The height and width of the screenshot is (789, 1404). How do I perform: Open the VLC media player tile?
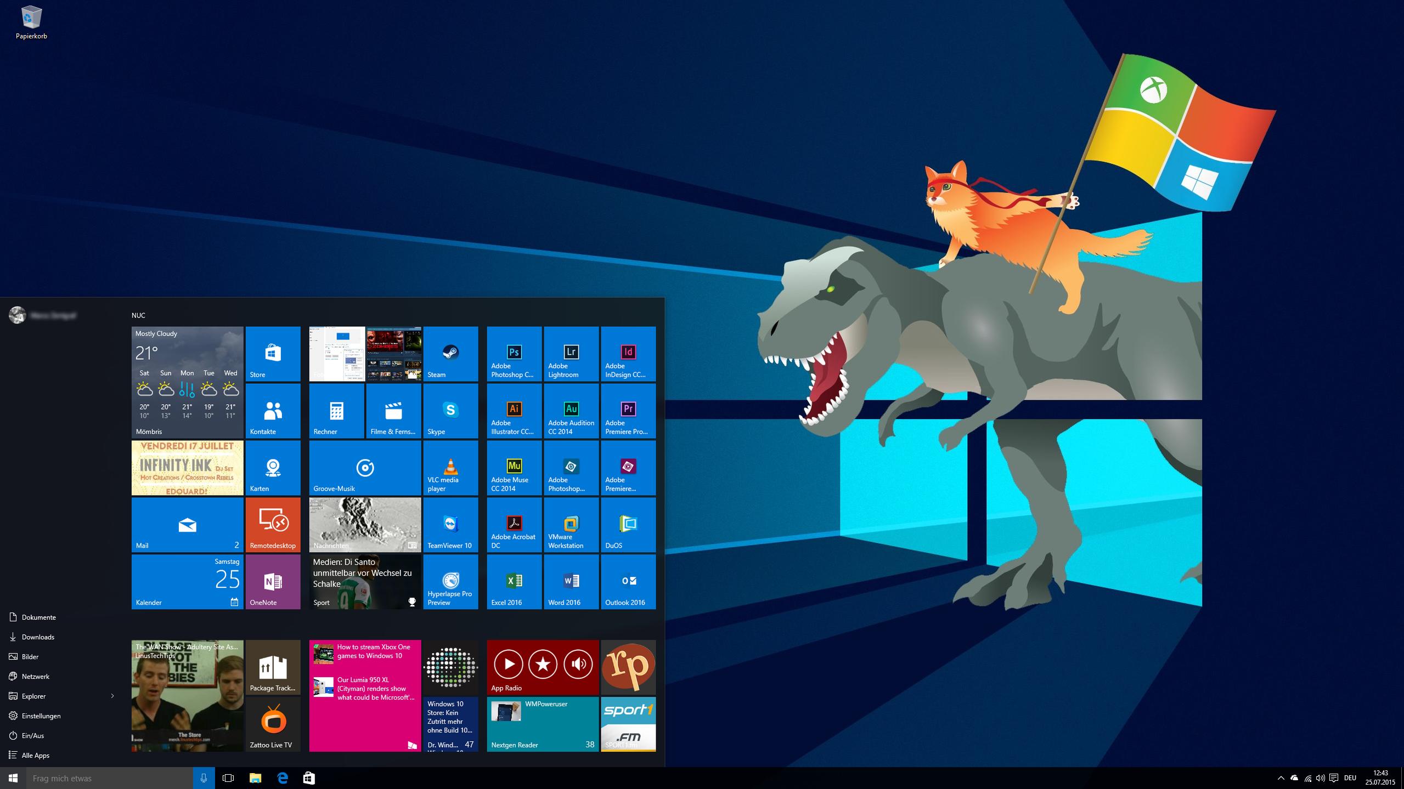(x=450, y=468)
